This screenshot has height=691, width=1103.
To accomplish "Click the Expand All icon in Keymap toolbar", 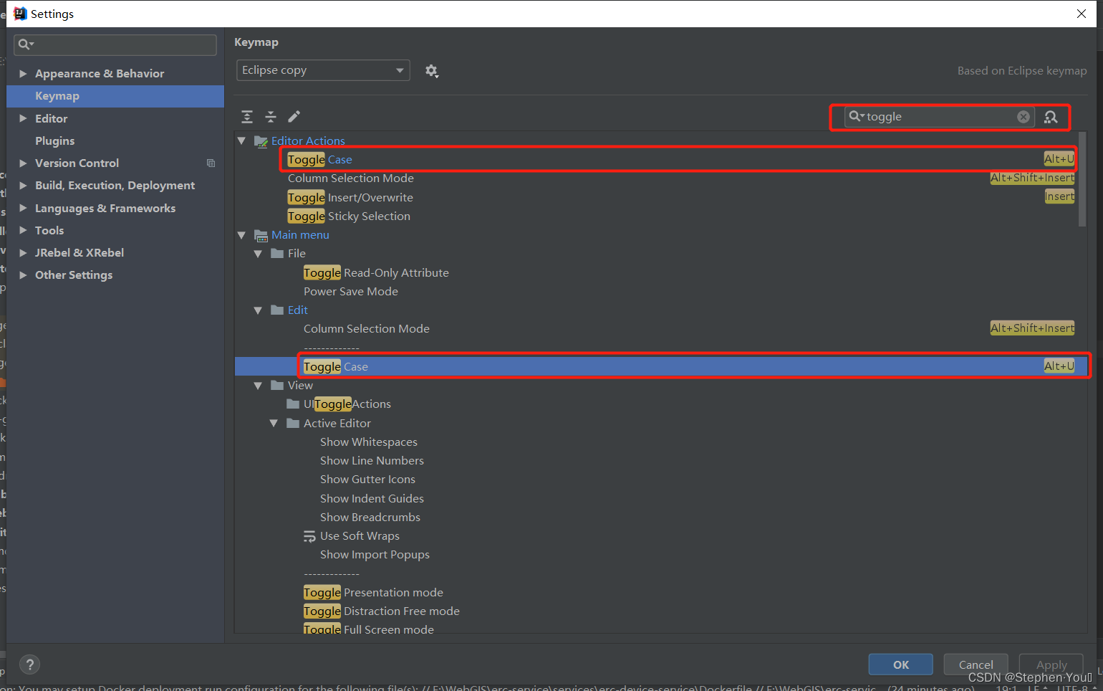I will coord(247,117).
